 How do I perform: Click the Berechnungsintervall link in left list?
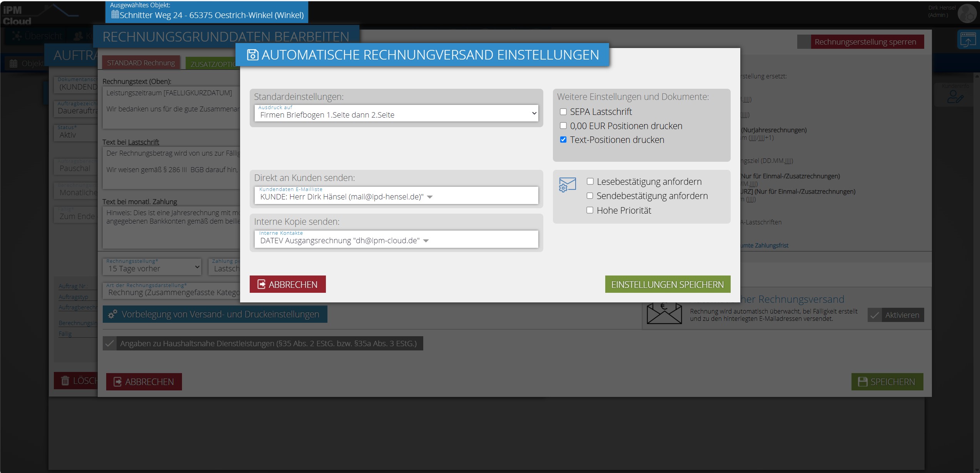click(x=78, y=323)
